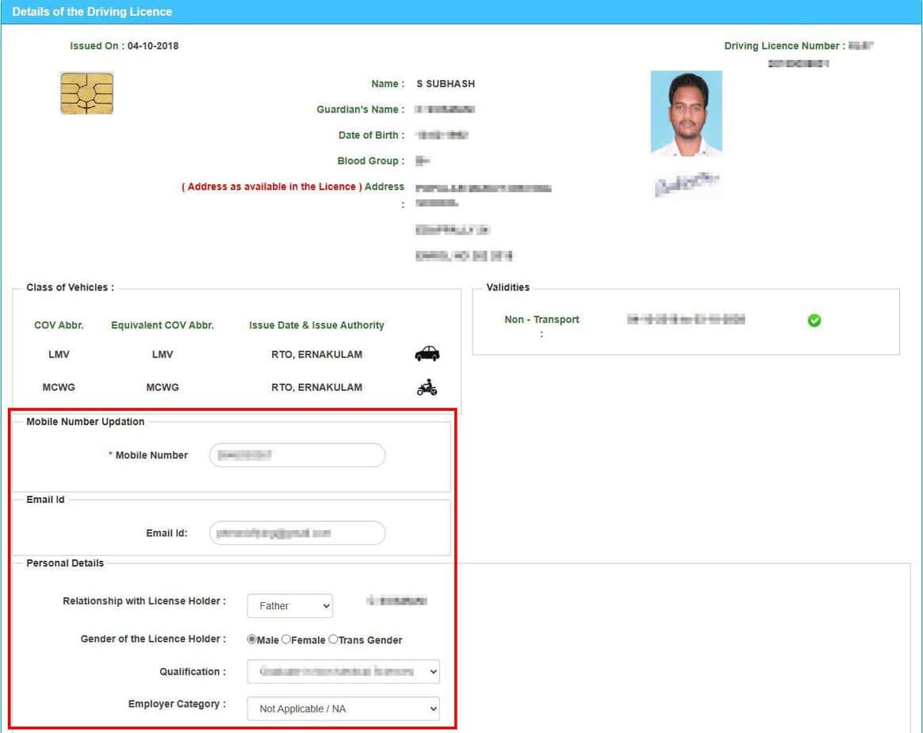Click the signature image below the photo
Screen dimensions: 923x733
pyautogui.click(x=687, y=184)
